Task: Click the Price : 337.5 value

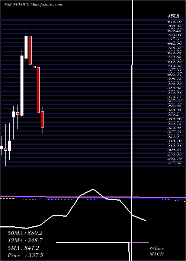Action: click(x=25, y=255)
